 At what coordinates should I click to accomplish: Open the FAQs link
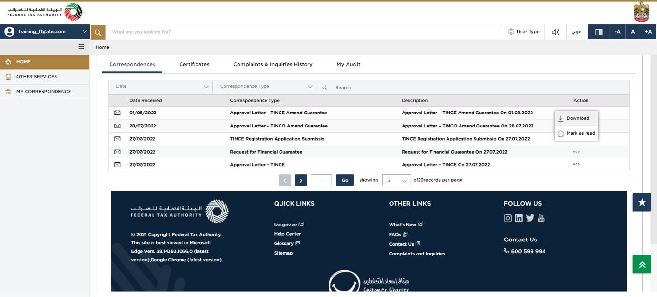click(398, 234)
